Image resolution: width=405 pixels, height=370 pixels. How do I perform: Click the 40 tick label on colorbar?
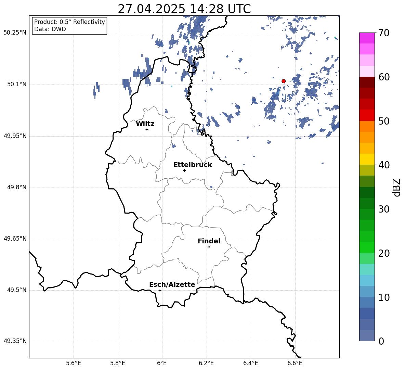point(384,165)
